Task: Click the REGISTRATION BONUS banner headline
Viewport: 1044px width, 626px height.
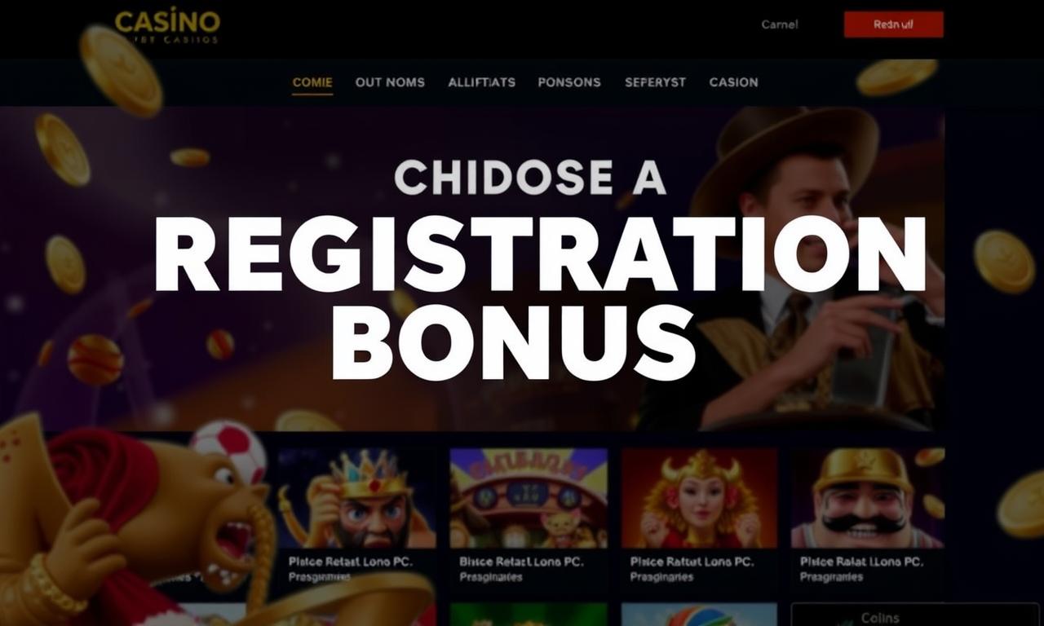Action: (x=538, y=295)
